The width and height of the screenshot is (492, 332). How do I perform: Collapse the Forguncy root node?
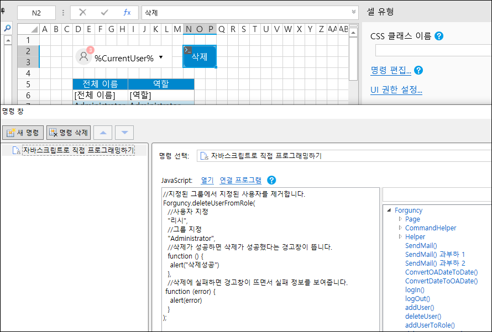(x=389, y=210)
